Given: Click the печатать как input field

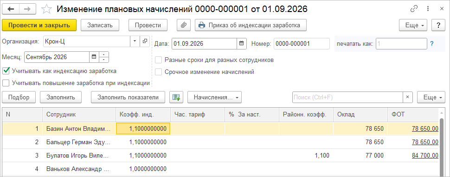Looking at the screenshot, I should tap(401, 44).
